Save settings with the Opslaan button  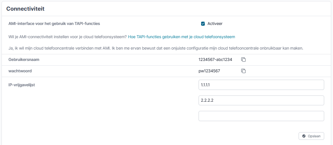coord(311,136)
